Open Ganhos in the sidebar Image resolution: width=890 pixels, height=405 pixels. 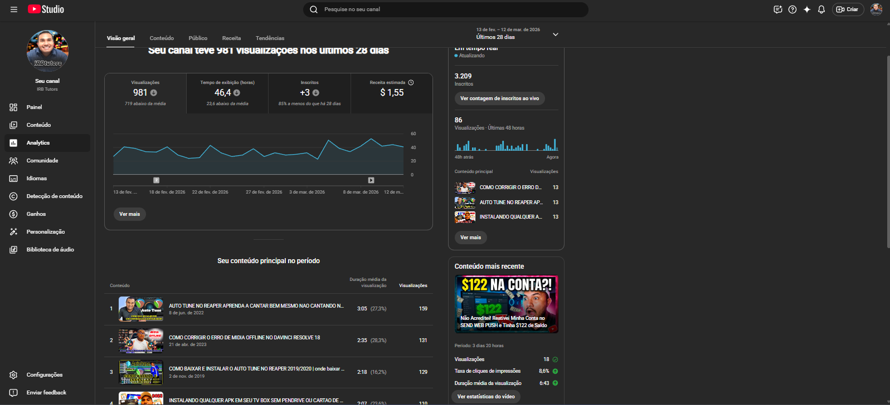tap(36, 214)
